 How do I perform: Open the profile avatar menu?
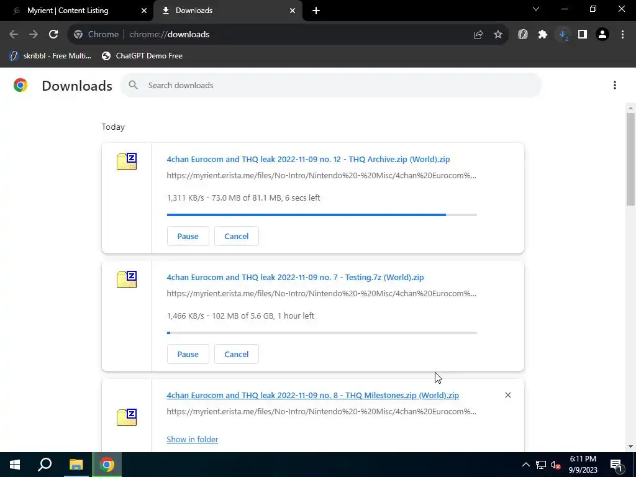602,35
